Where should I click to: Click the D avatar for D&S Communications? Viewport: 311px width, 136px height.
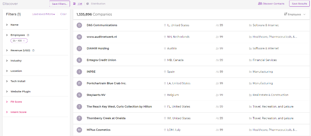point(79,25)
